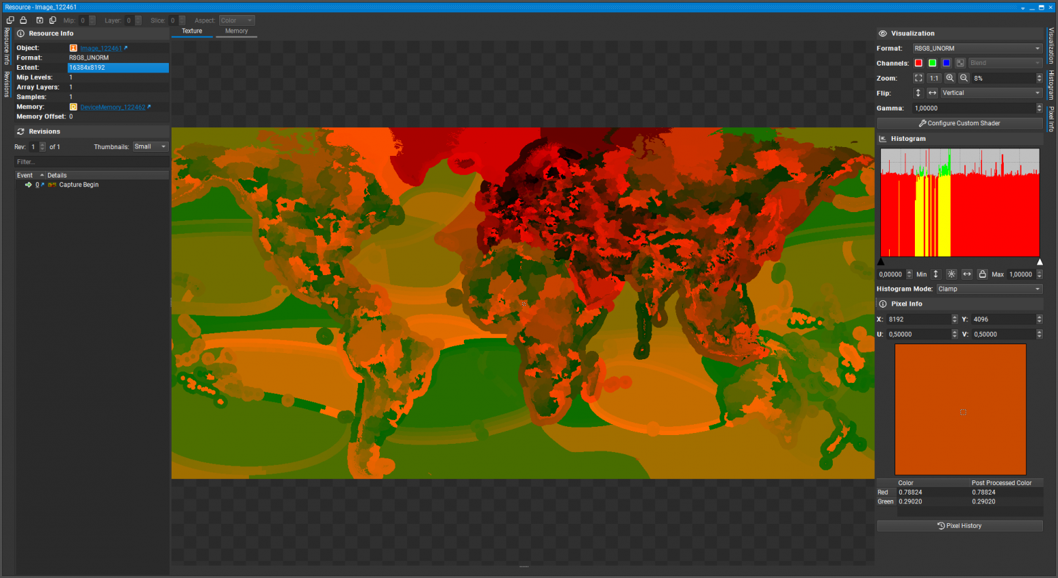
Task: Open the DeviceMemory_122462 link
Action: click(x=112, y=106)
